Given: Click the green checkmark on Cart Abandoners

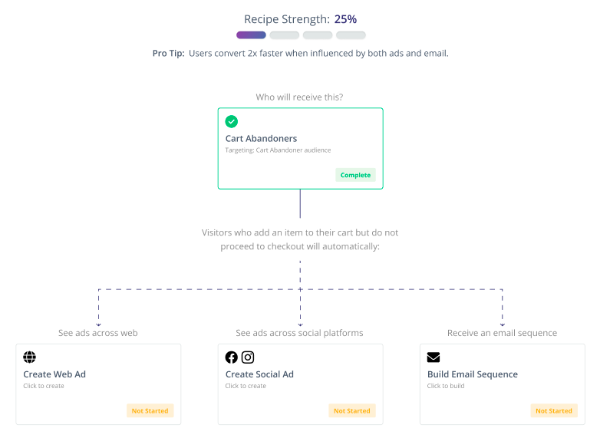Looking at the screenshot, I should (232, 122).
